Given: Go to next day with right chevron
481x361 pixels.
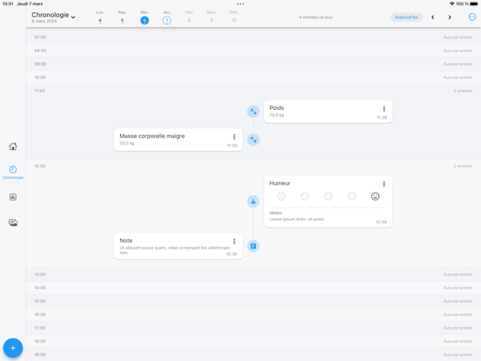Looking at the screenshot, I should pos(450,17).
